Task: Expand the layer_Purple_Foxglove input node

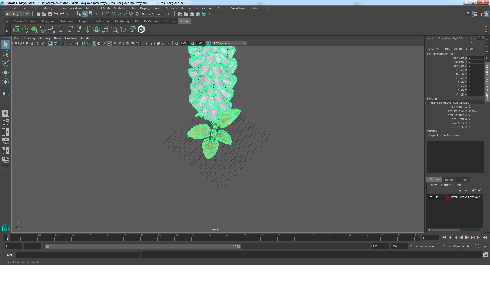Action: pyautogui.click(x=444, y=135)
